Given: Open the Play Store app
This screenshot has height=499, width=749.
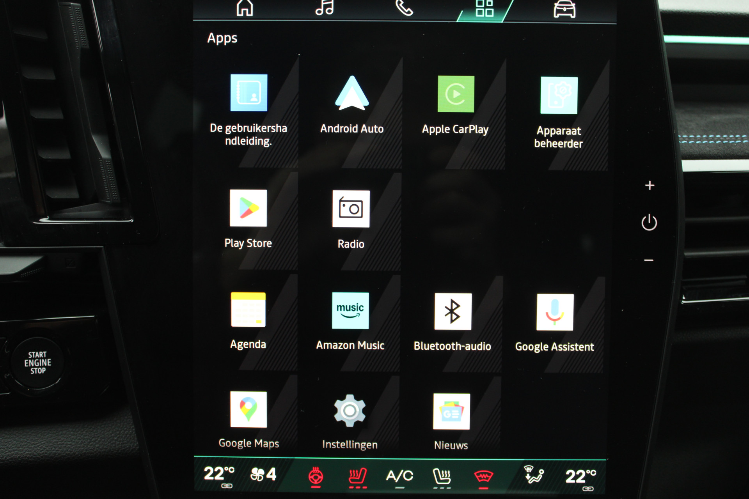Looking at the screenshot, I should 248,208.
